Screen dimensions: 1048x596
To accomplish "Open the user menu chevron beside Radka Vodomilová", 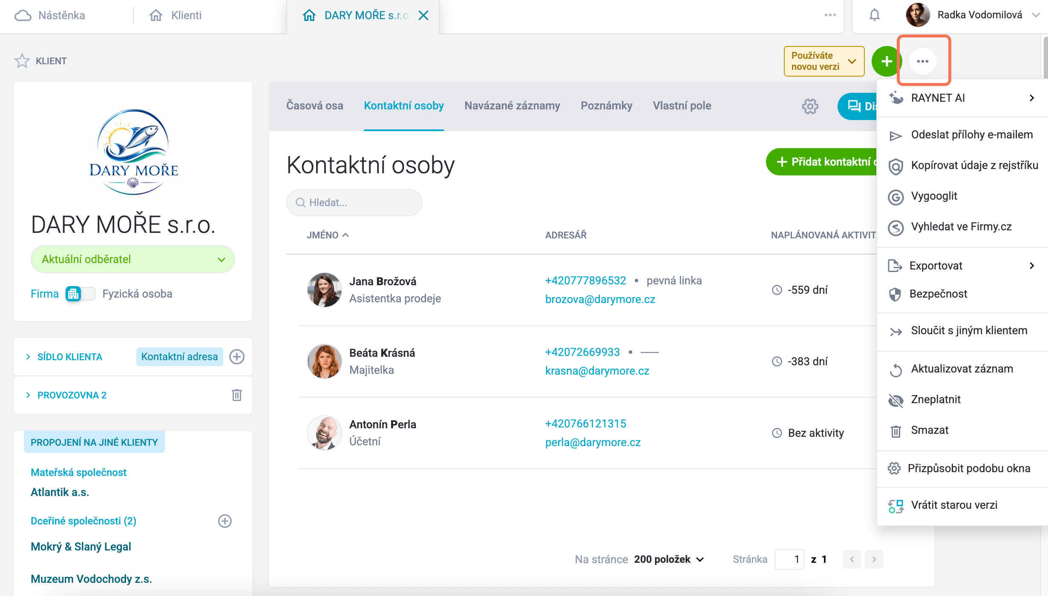I will pyautogui.click(x=1036, y=15).
